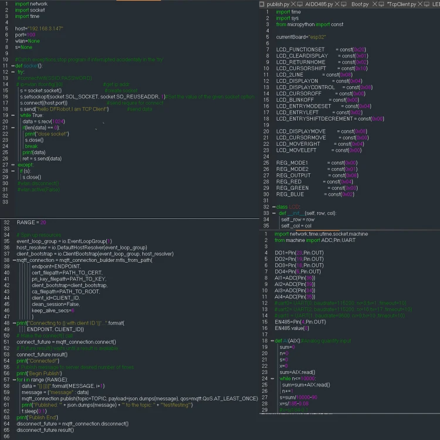
Task: Fold the while n<=10000 loop
Action: click(x=272, y=378)
